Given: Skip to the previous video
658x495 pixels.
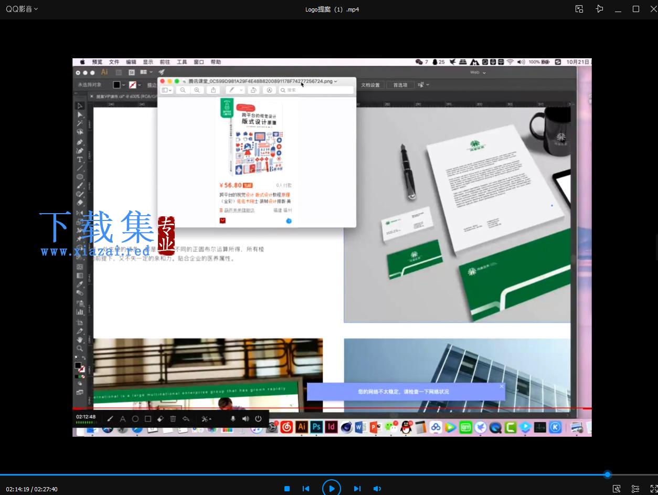Looking at the screenshot, I should coord(306,489).
